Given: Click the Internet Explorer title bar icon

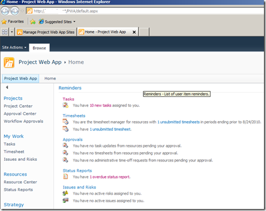Looking at the screenshot, I should 3,2.
